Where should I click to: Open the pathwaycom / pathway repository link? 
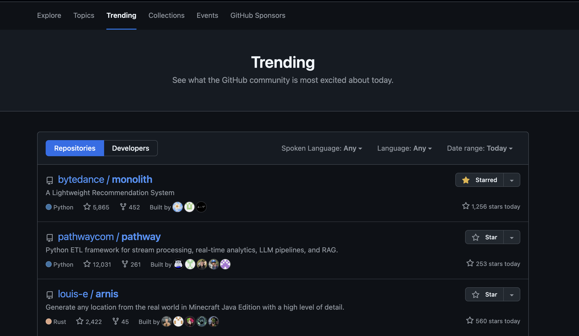coord(109,237)
